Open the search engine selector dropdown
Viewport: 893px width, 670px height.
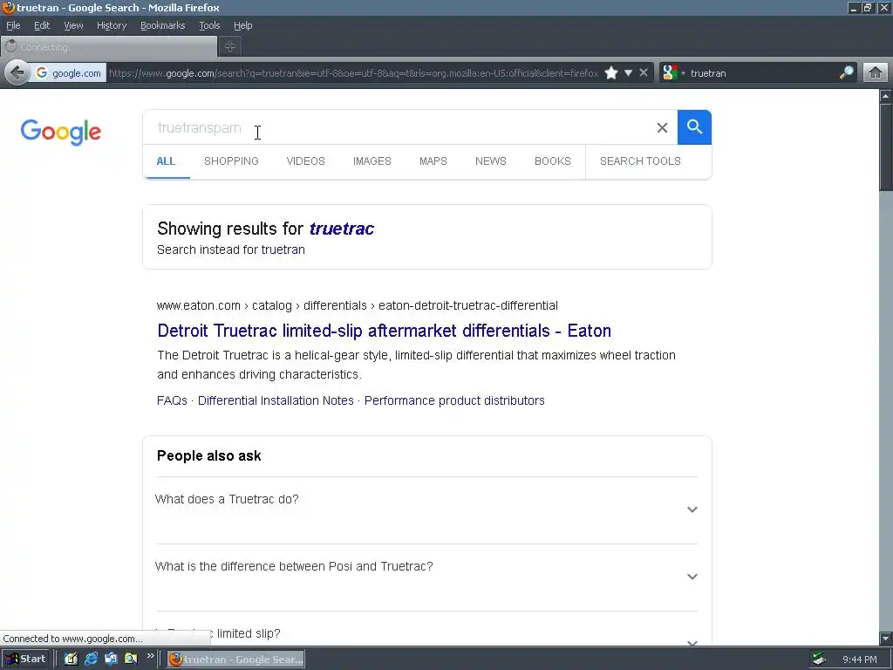[x=673, y=73]
